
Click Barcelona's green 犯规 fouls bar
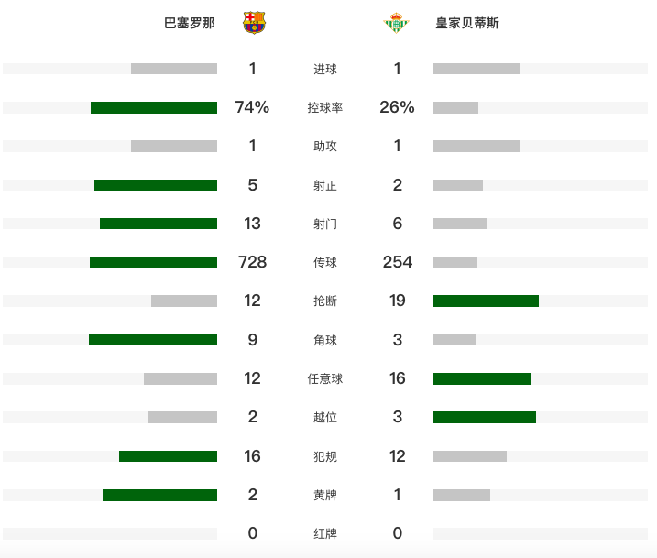pos(168,456)
